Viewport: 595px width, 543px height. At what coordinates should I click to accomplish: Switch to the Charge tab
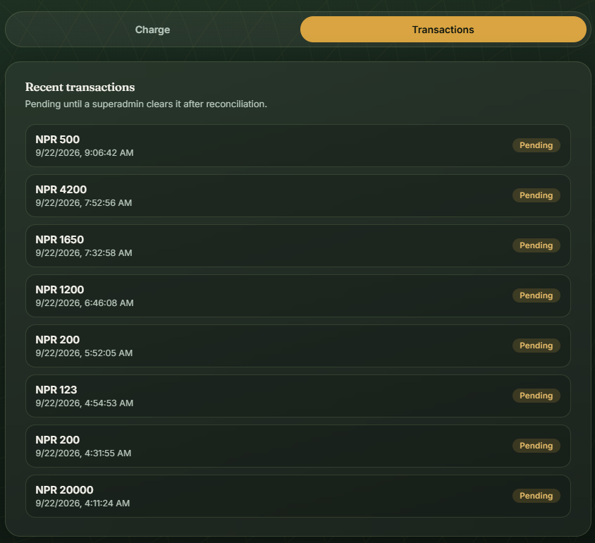pos(152,30)
